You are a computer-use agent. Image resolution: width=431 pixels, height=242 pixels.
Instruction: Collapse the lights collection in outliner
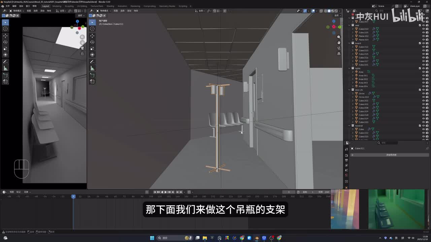coord(349,68)
